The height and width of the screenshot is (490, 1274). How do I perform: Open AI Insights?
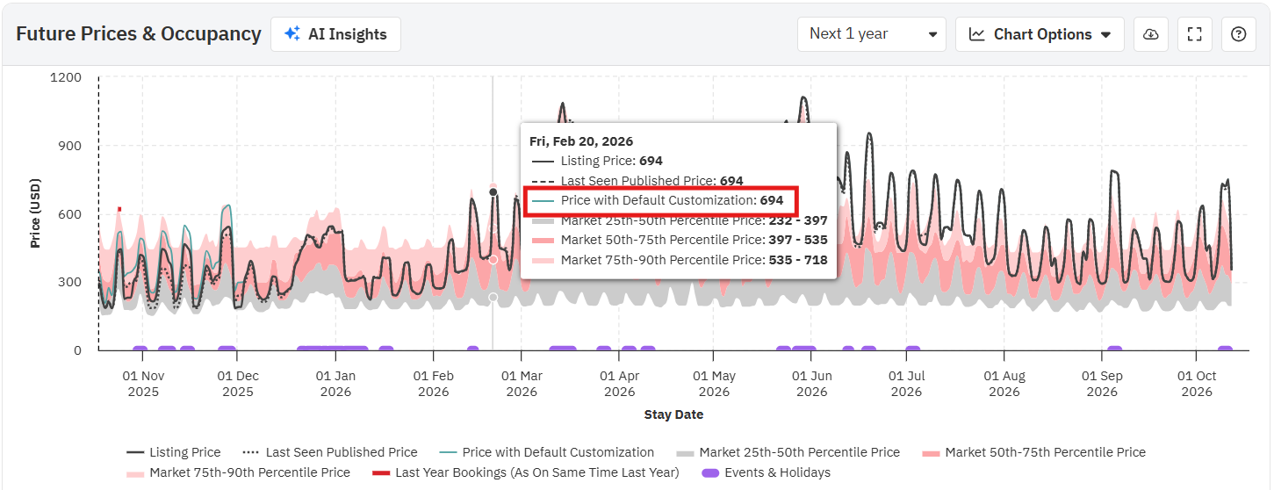point(335,34)
